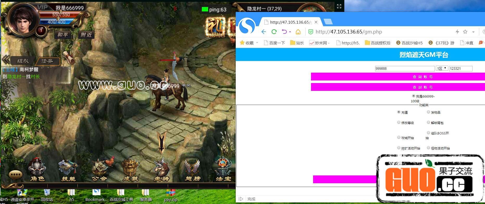
Task: Select the 解锁背包 radio option
Action: [428, 123]
